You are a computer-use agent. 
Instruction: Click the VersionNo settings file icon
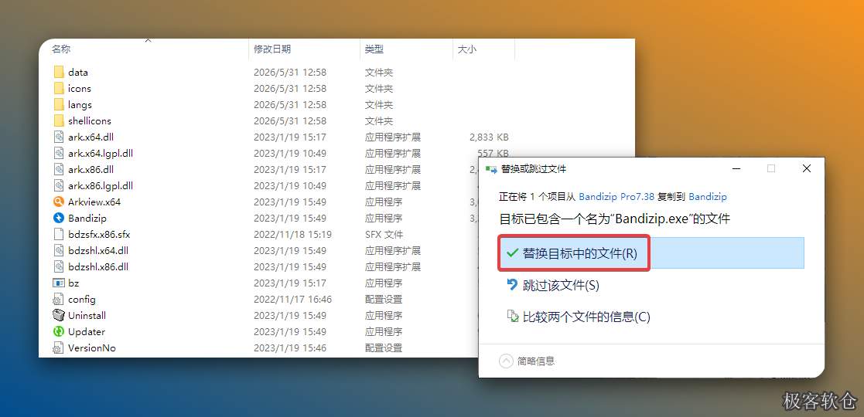pos(59,347)
